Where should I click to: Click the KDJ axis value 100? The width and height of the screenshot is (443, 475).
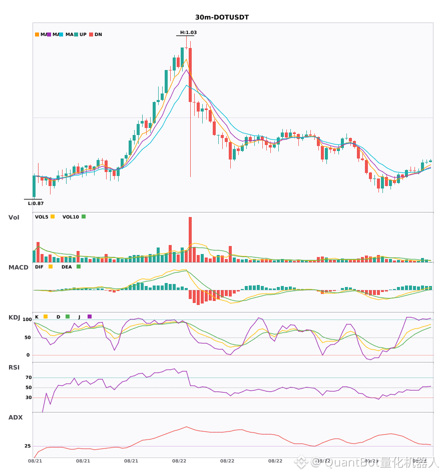click(28, 319)
